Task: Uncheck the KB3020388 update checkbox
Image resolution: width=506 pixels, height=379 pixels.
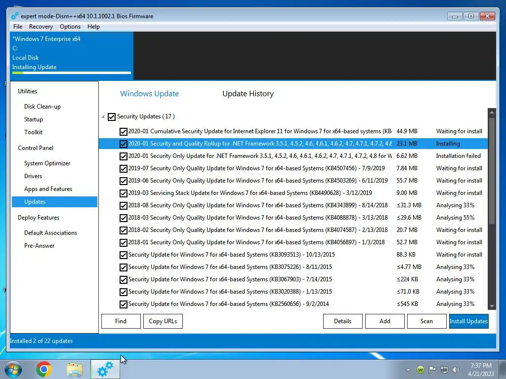Action: point(123,292)
